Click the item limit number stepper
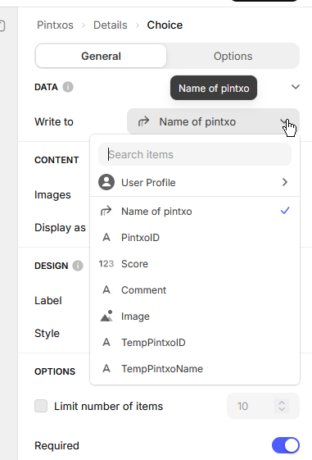 pyautogui.click(x=282, y=406)
